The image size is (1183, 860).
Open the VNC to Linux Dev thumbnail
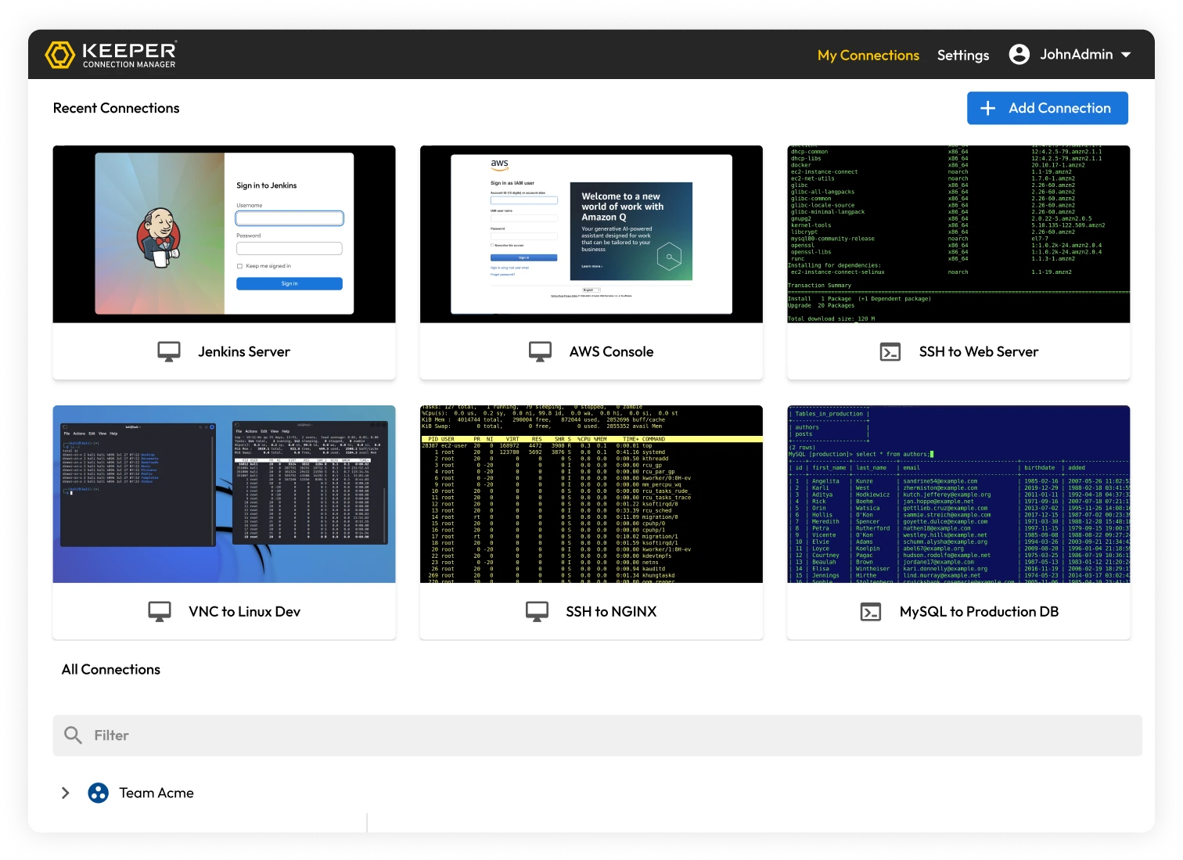pos(224,494)
